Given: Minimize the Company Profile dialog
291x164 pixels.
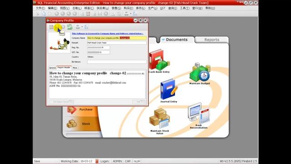Looking at the screenshot, I should click(x=135, y=20).
